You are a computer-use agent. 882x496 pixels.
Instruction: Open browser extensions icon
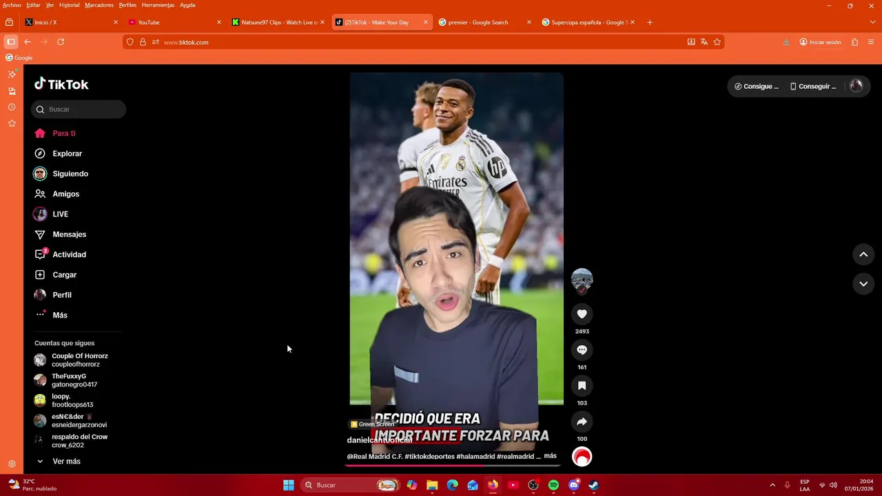tap(854, 42)
